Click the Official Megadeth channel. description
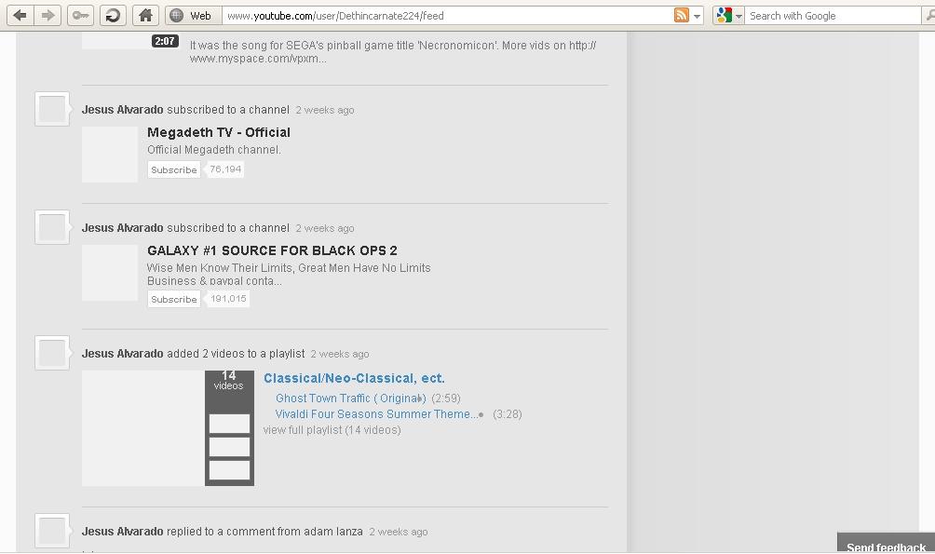 coord(214,150)
